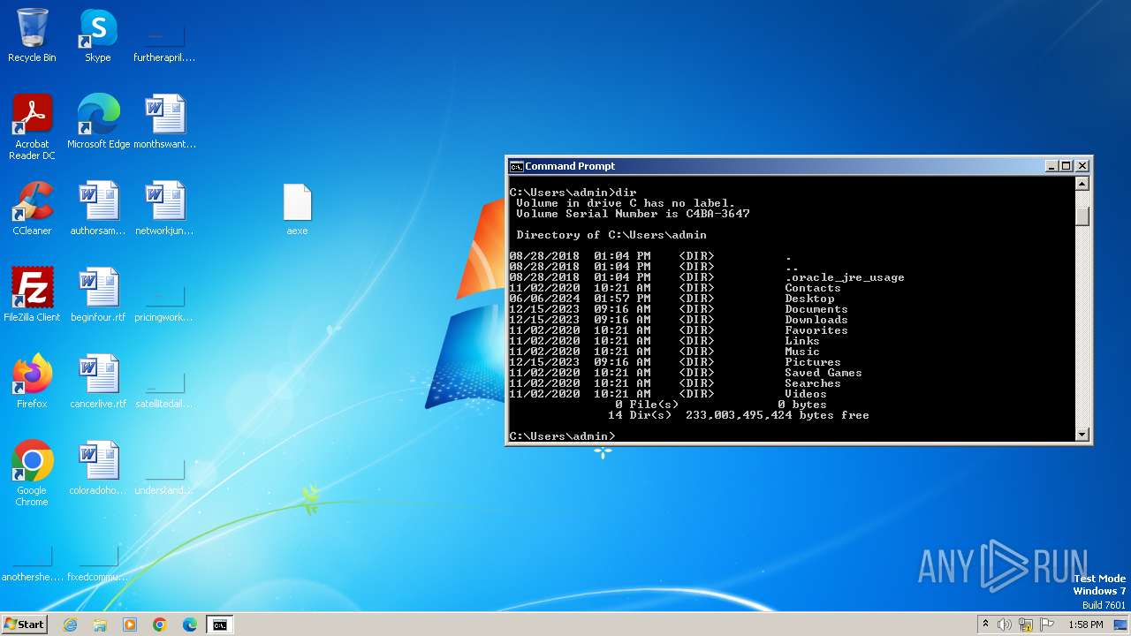This screenshot has width=1131, height=636.
Task: Click the 'Pictures' directory entry
Action: pos(813,362)
